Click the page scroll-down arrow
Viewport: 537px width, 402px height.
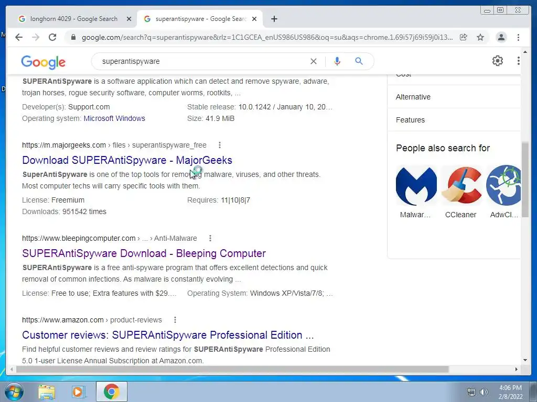pyautogui.click(x=525, y=360)
